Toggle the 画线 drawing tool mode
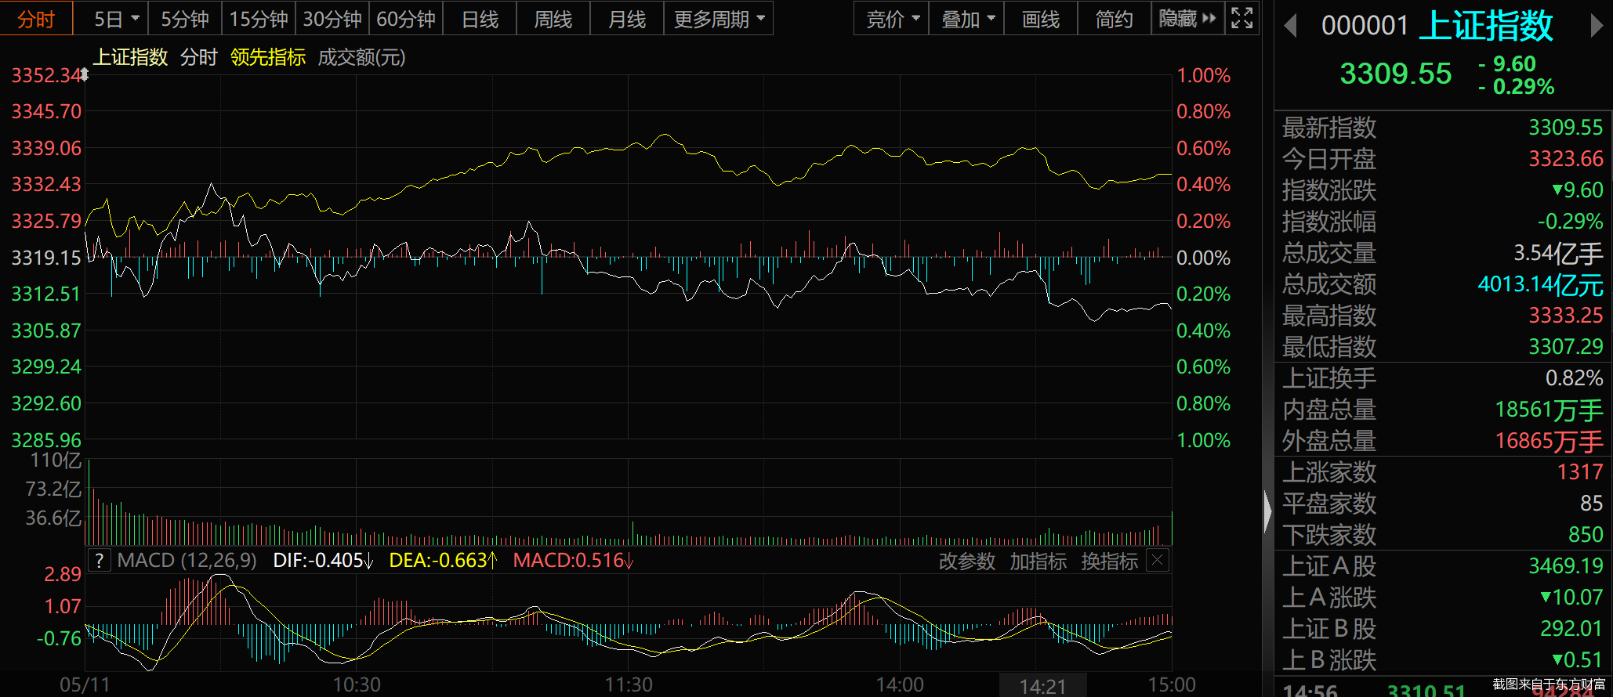This screenshot has height=697, width=1613. (x=1041, y=19)
